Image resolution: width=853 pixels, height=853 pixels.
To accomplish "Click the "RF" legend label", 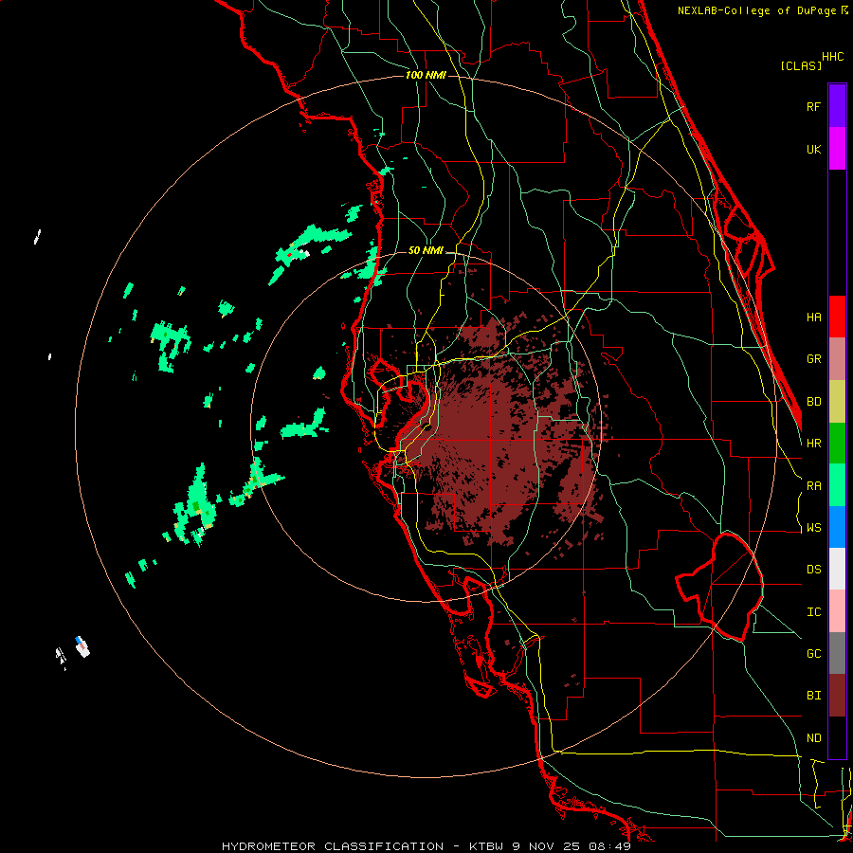I will (813, 106).
